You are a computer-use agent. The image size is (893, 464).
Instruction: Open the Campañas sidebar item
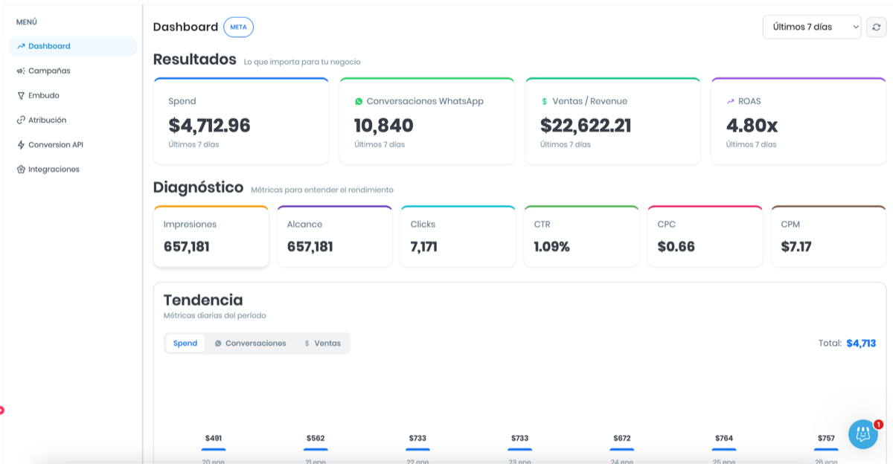coord(73,71)
